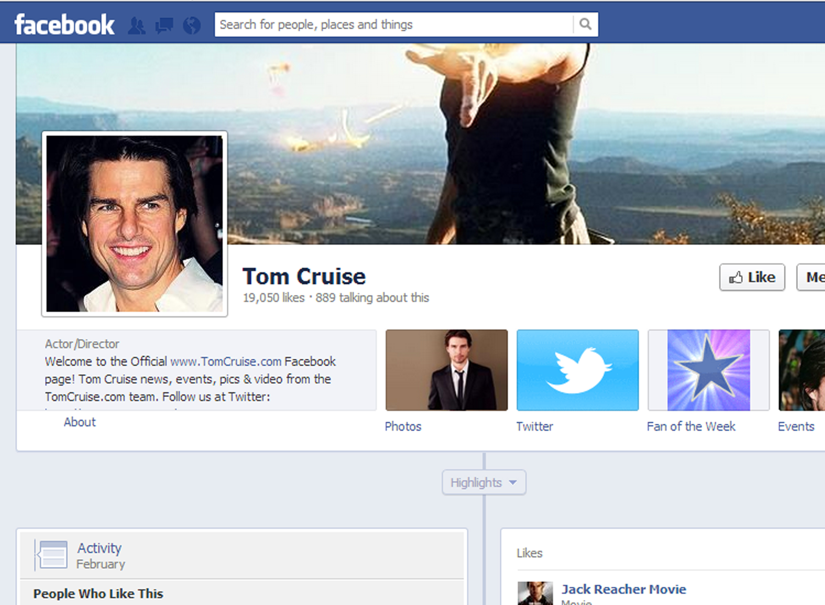Screen dimensions: 825x605
Task: Open messages icon in header
Action: (x=164, y=26)
